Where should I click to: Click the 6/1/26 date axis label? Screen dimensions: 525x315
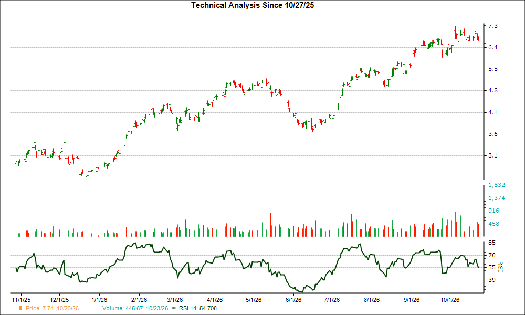[293, 300]
